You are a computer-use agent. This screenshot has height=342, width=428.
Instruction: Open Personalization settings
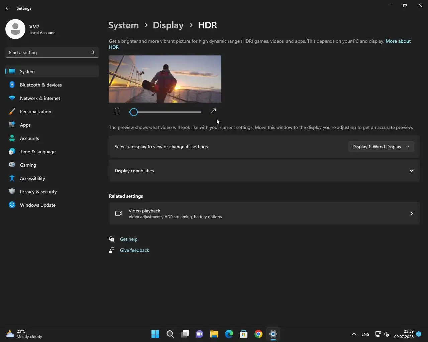(52, 112)
